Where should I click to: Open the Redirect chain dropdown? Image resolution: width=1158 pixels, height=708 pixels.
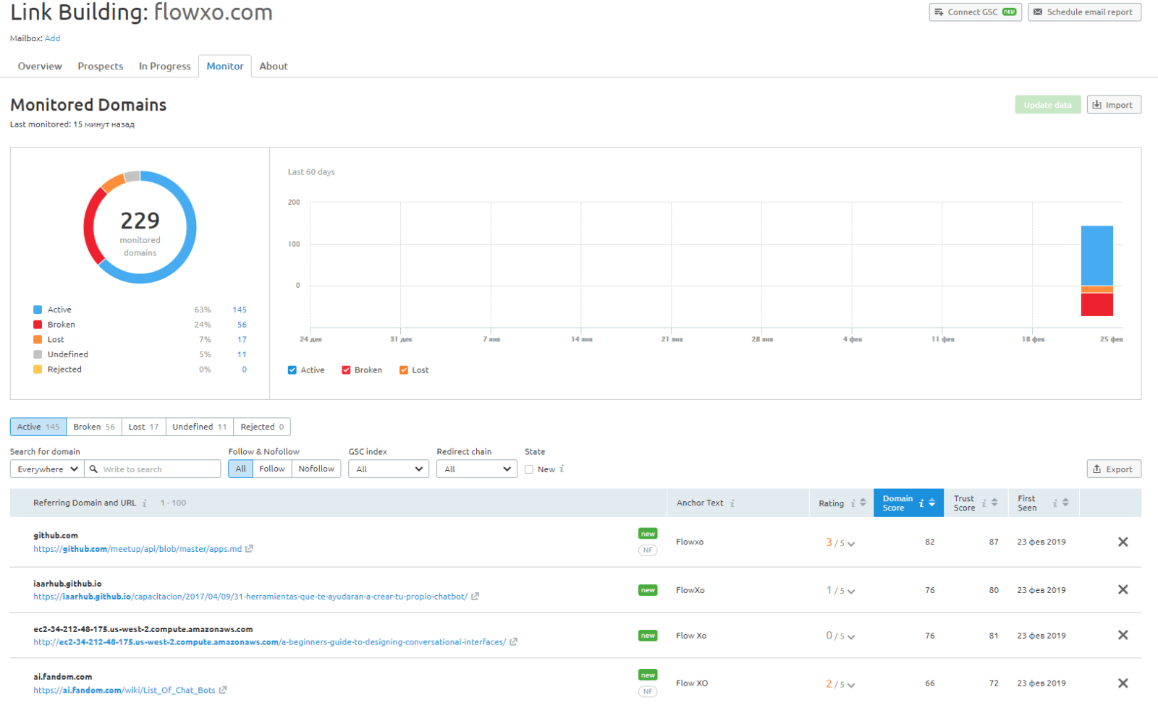click(x=477, y=469)
